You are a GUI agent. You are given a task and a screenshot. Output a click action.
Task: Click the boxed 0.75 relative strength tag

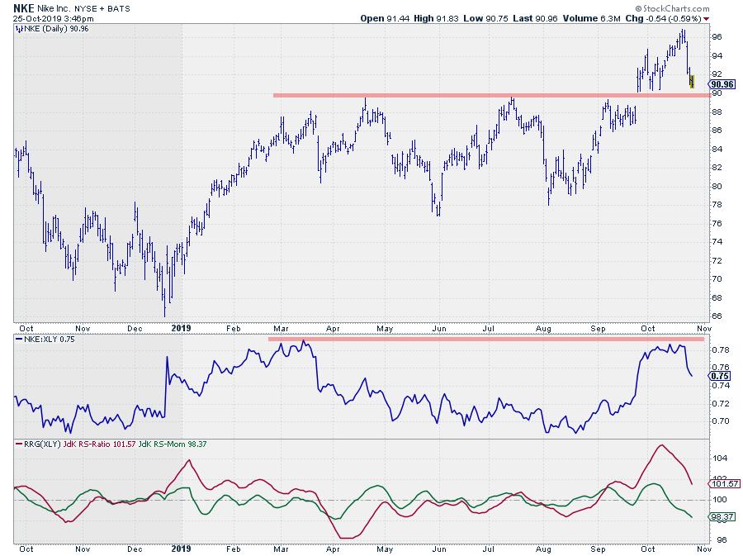click(x=719, y=376)
